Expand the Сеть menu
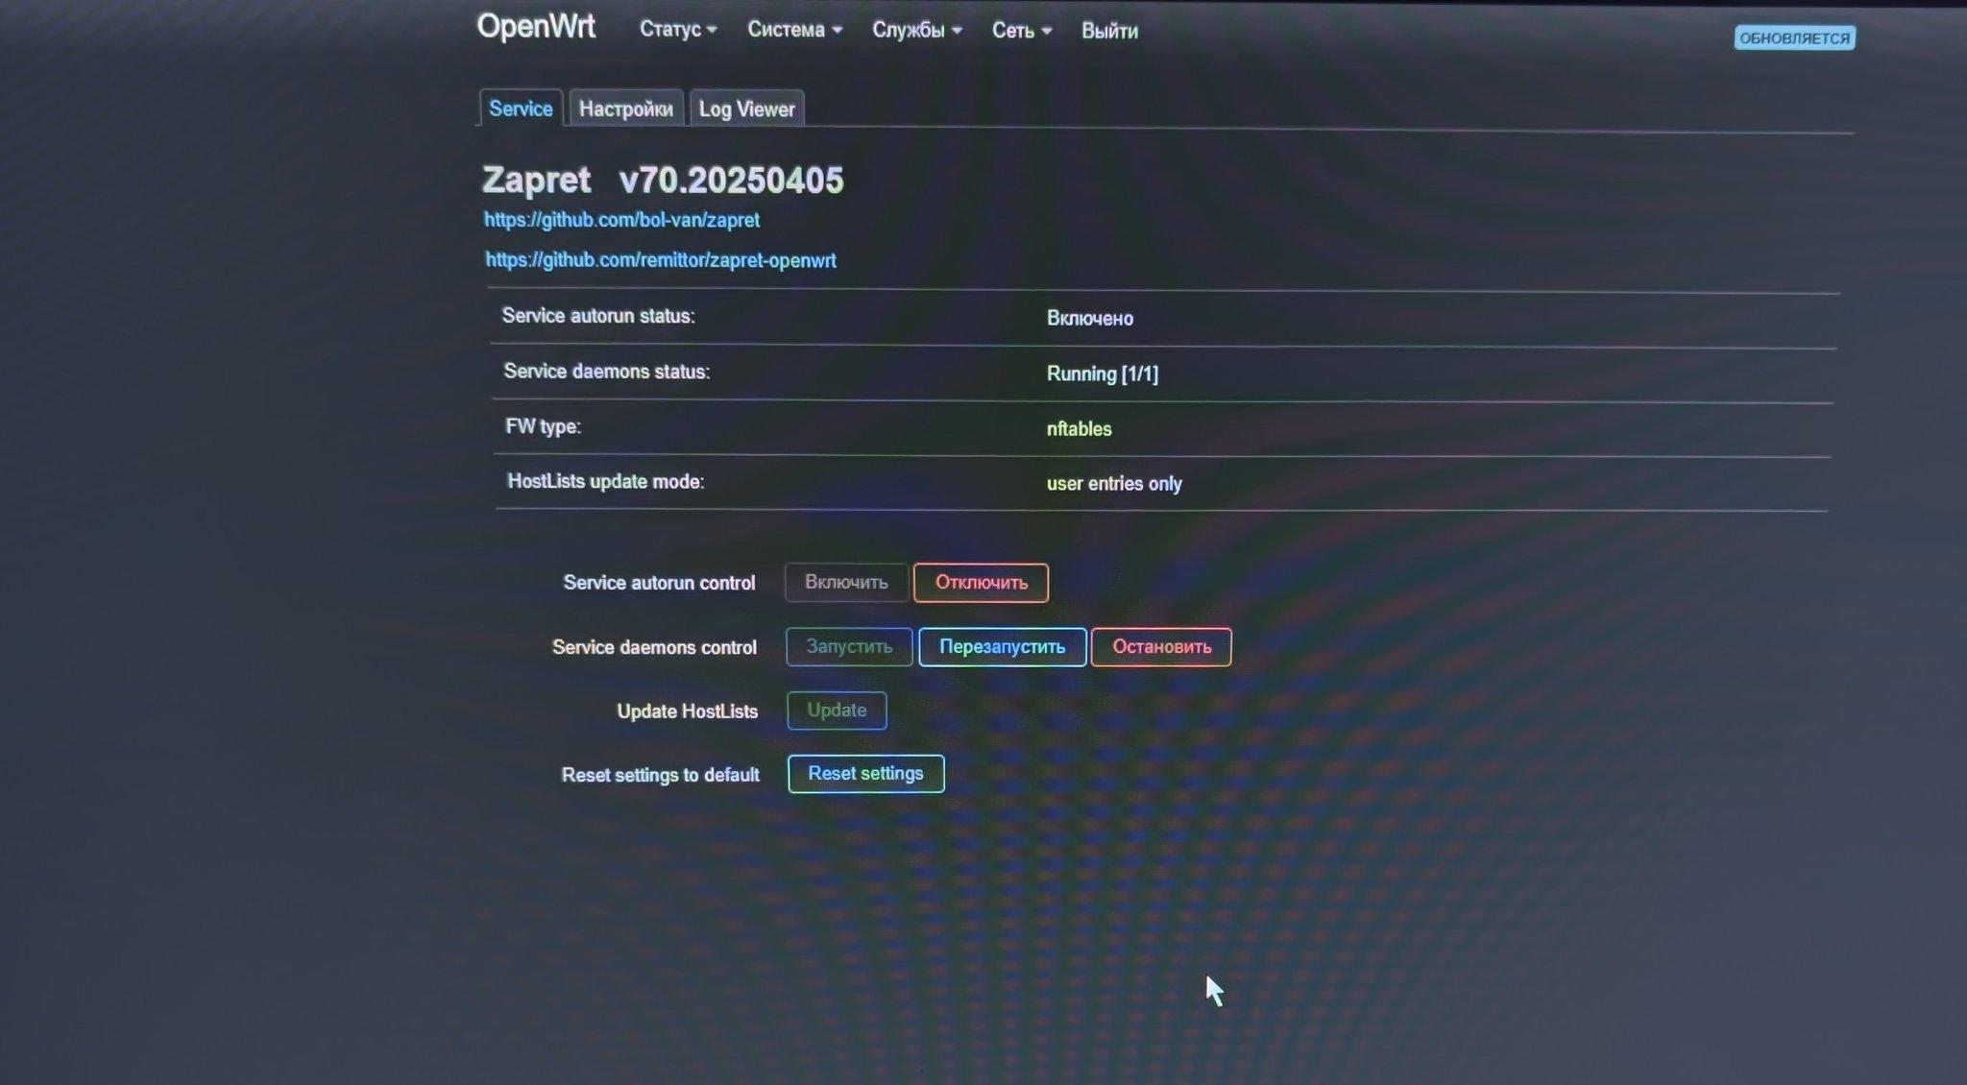 pos(1020,31)
